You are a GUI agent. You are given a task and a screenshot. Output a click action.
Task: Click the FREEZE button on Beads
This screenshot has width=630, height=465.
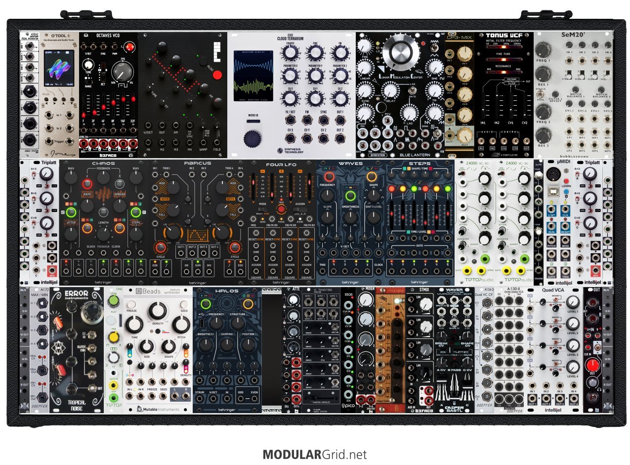pyautogui.click(x=132, y=305)
